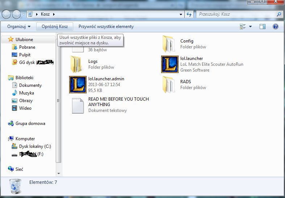Expand the chevron before Kosz in address bar
This screenshot has height=198, width=285.
click(37, 14)
